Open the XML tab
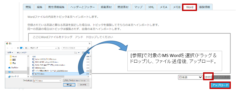Viewport: 239px width, 92px height. 151,7
